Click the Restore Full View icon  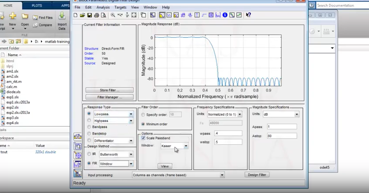pyautogui.click(x=134, y=15)
